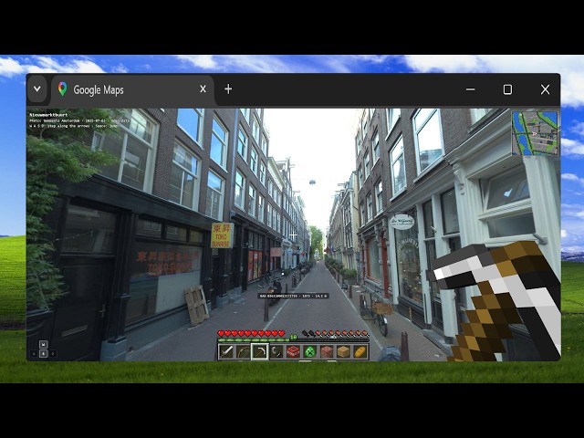Click the D right key indicator
This screenshot has height=438, width=584.
point(53,354)
